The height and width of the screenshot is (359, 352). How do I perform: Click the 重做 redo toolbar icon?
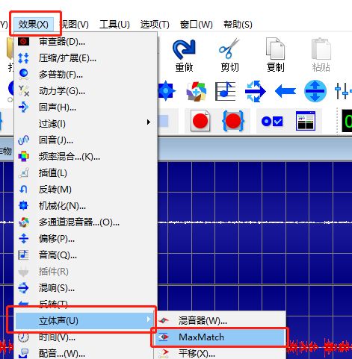(184, 55)
